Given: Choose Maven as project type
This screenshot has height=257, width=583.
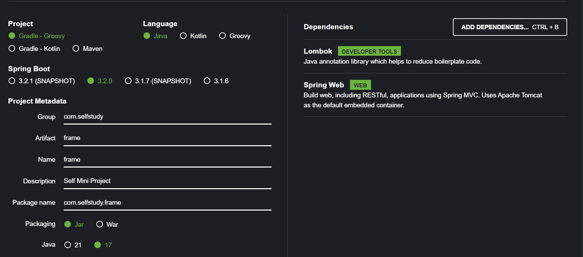Looking at the screenshot, I should click(x=87, y=49).
